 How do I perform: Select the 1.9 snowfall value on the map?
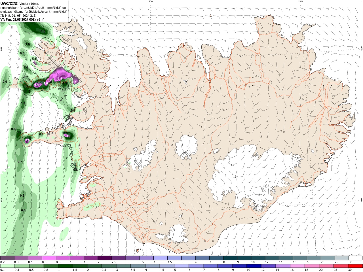[x=60, y=78]
